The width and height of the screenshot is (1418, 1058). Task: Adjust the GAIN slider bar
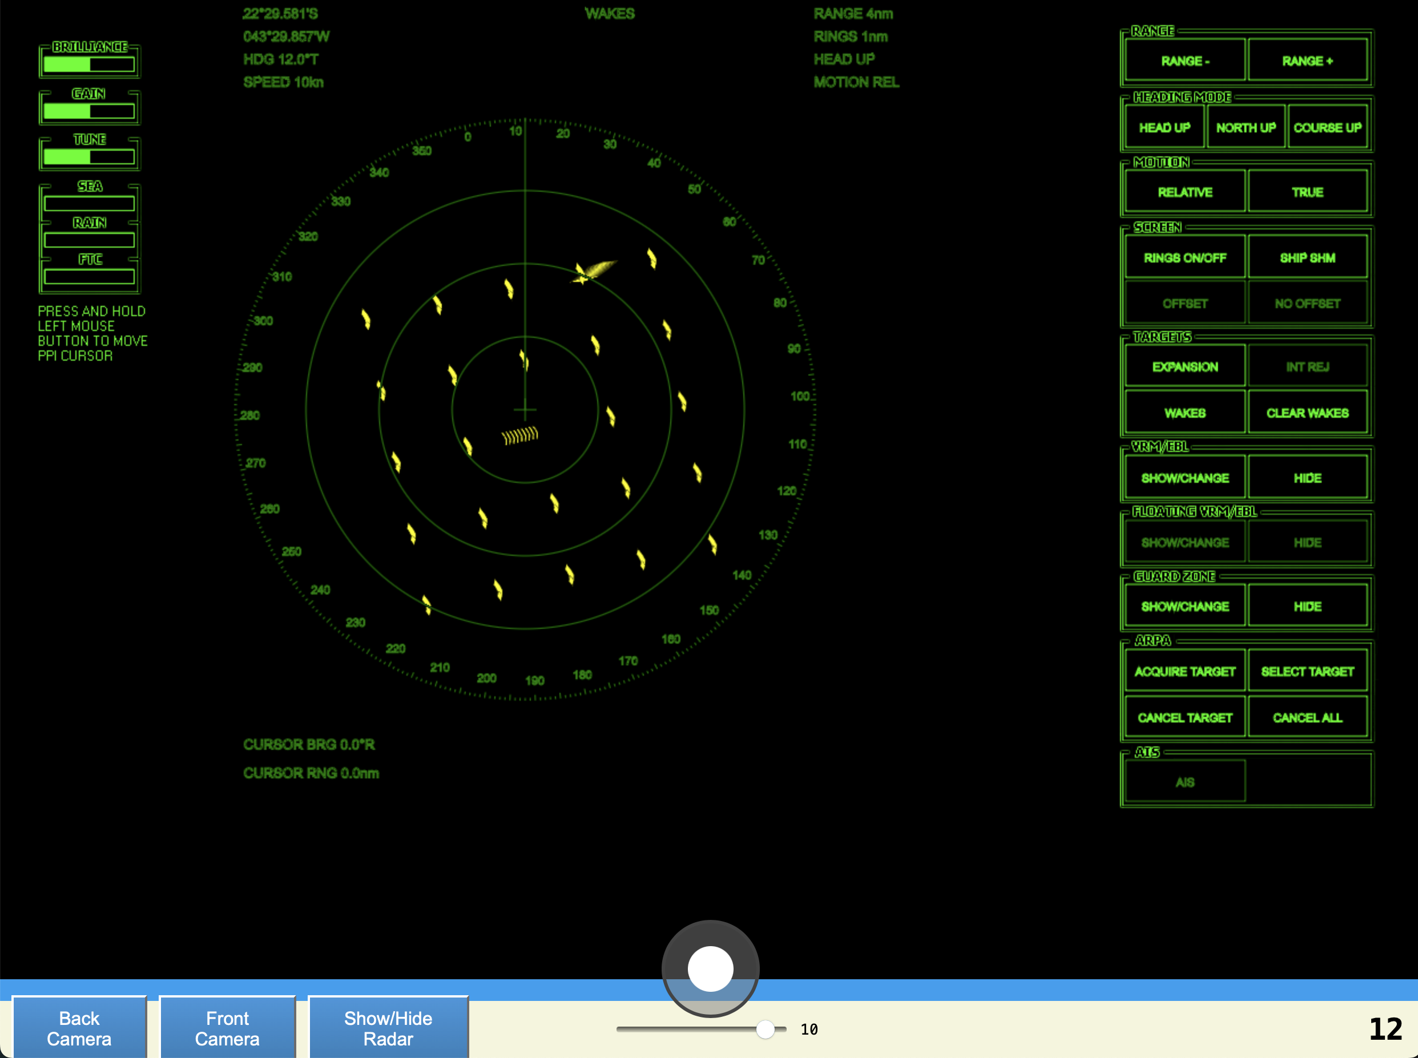coord(89,111)
